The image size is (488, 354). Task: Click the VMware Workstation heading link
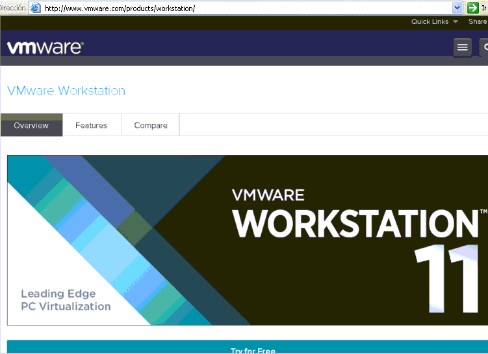coord(66,91)
